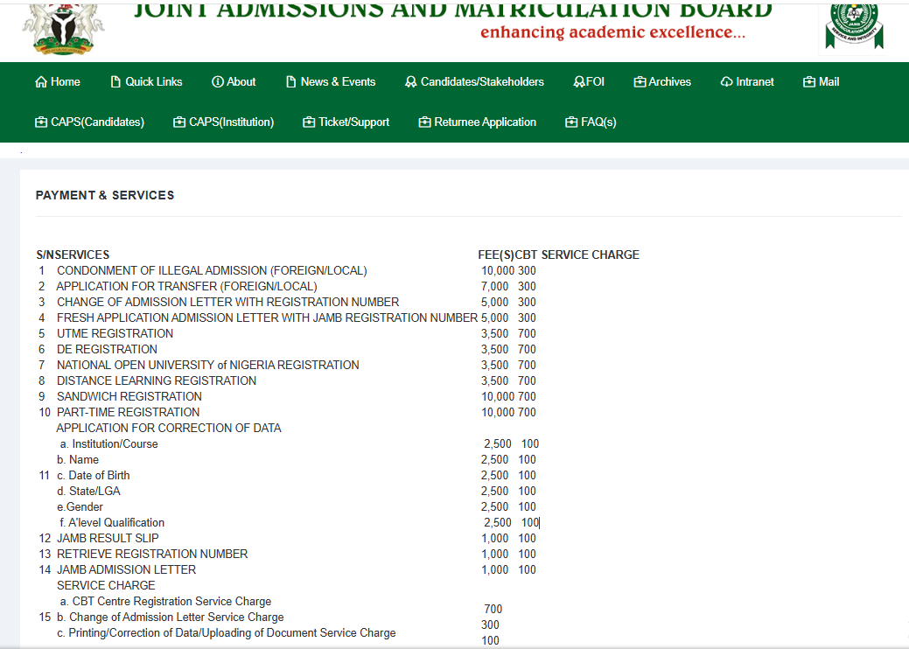The width and height of the screenshot is (909, 649).
Task: Open the Returnee Application link
Action: click(478, 122)
